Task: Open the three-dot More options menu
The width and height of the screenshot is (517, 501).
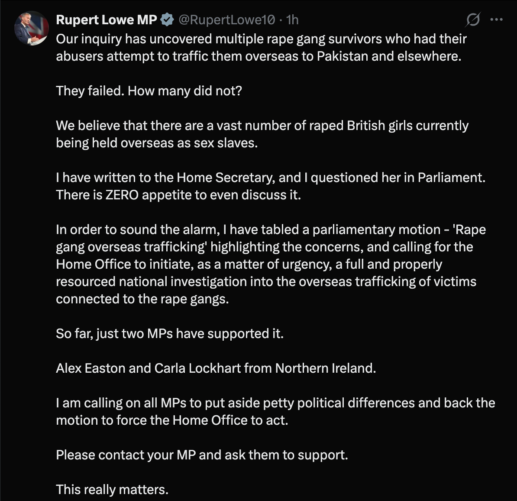Action: click(x=496, y=20)
